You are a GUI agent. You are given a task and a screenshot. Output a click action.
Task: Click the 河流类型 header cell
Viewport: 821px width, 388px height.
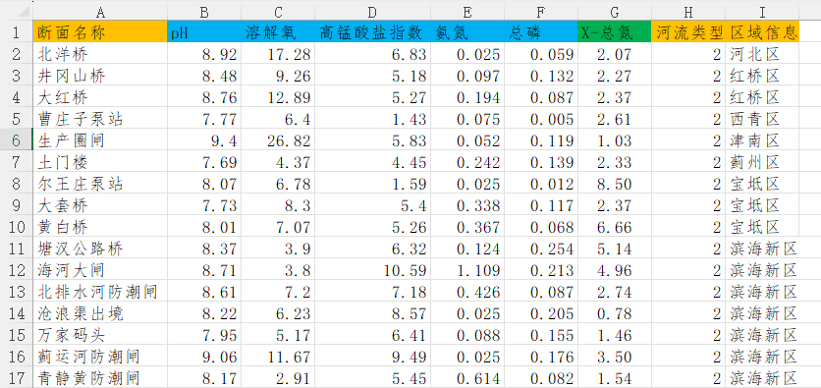tap(688, 32)
